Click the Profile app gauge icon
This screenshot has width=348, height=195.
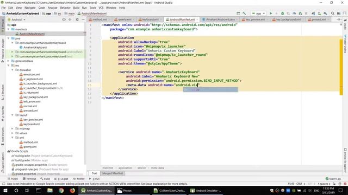point(294,14)
